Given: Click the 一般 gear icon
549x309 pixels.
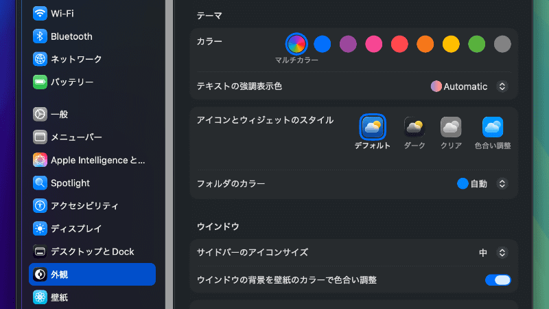Looking at the screenshot, I should click(40, 114).
